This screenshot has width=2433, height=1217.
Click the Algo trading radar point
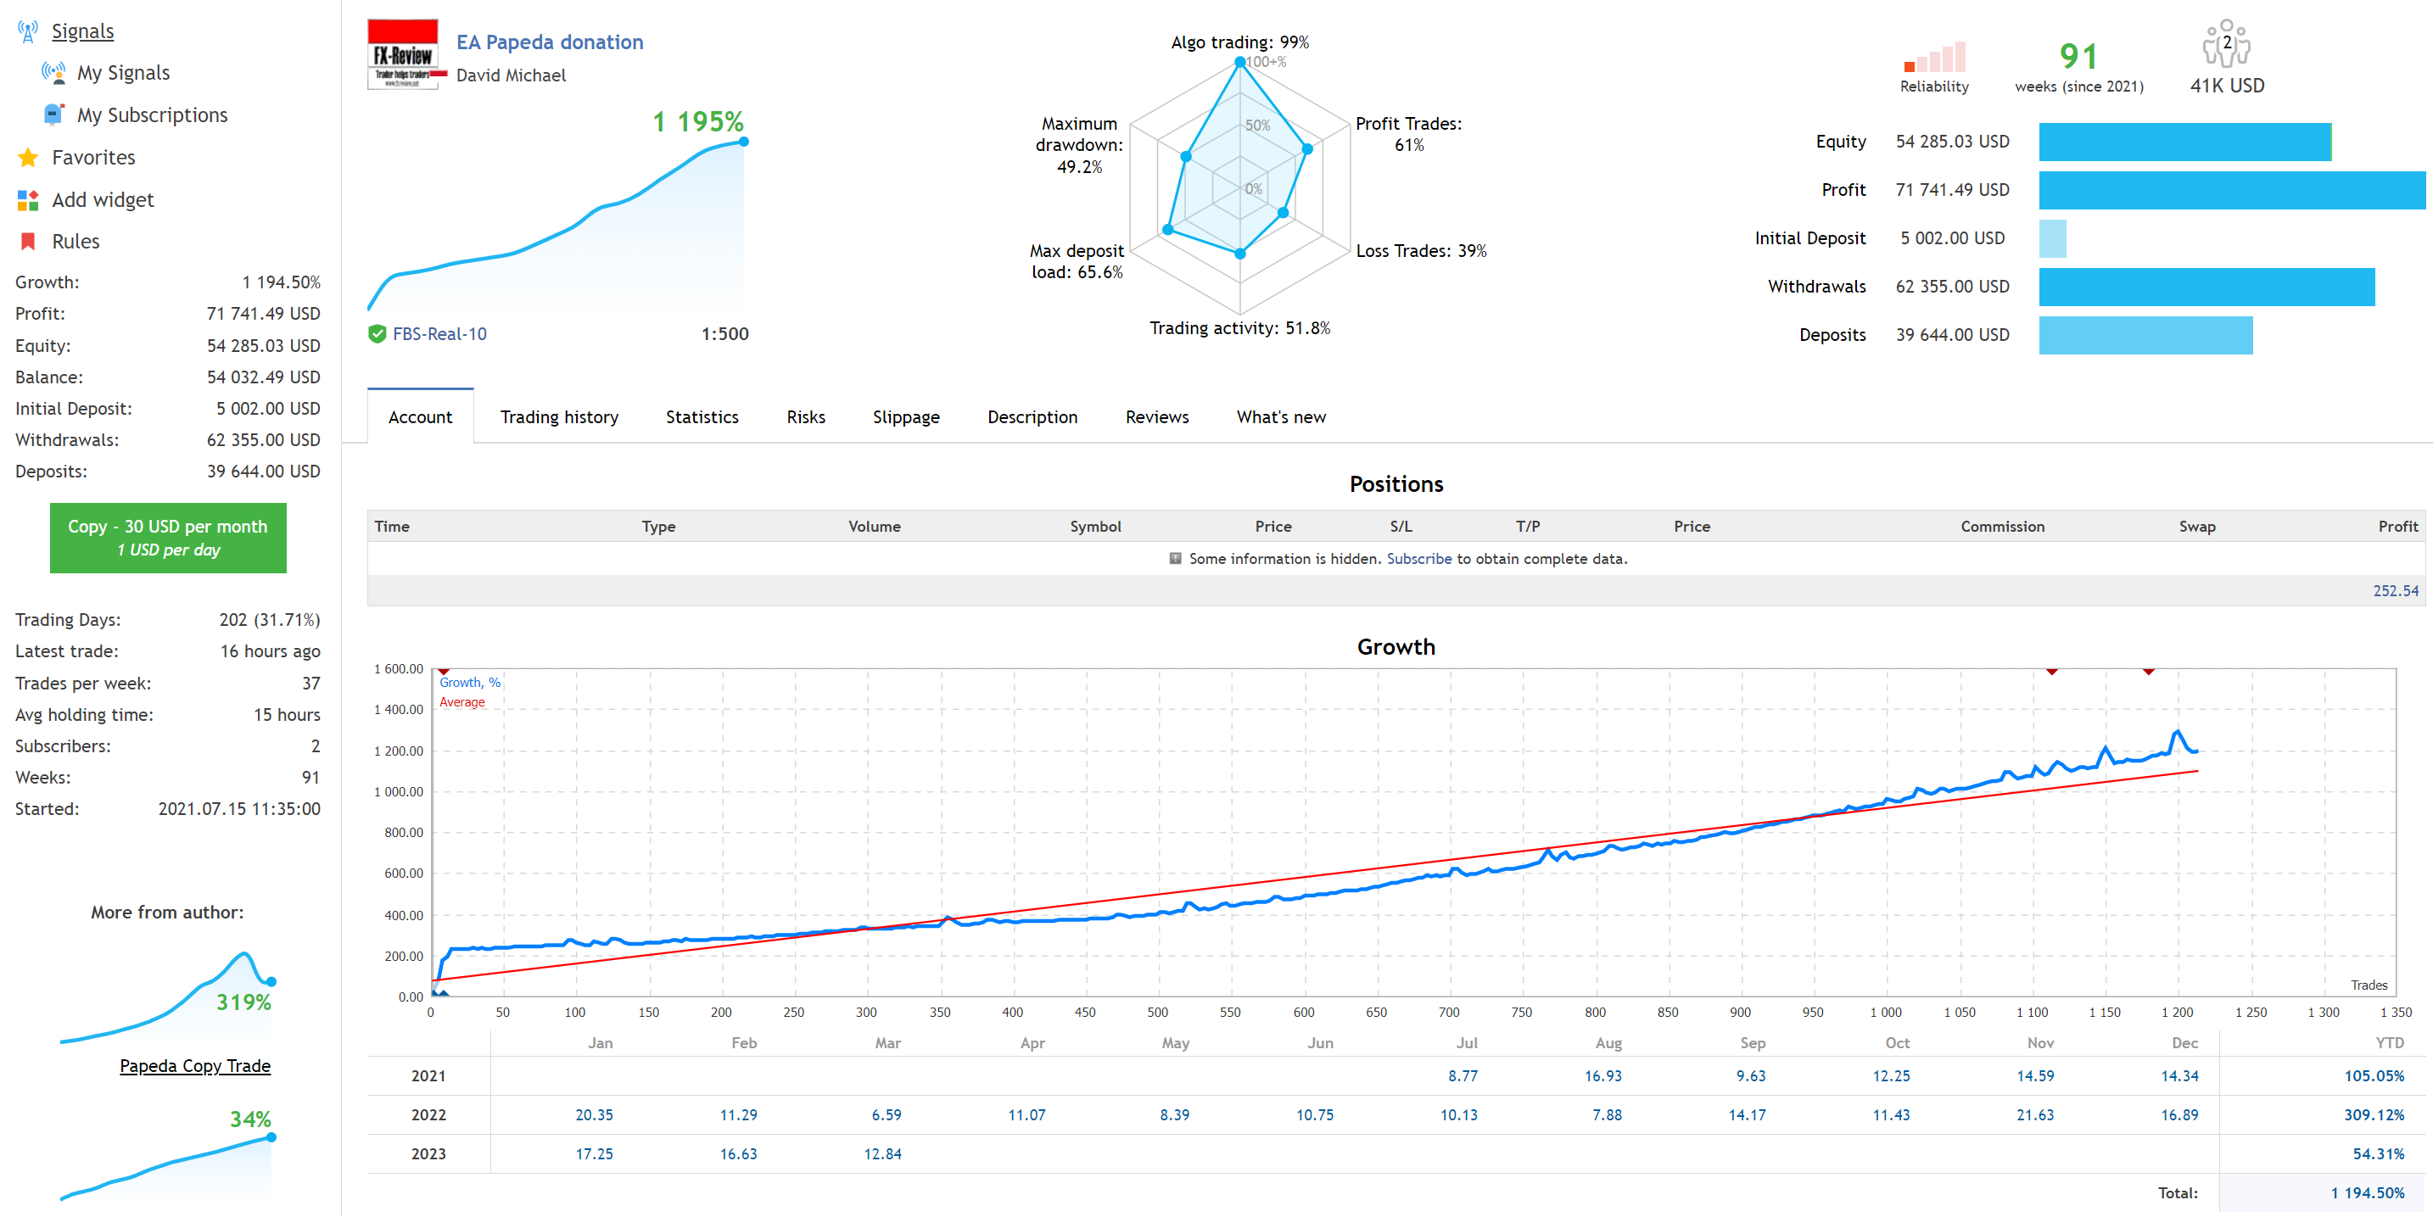(1239, 62)
